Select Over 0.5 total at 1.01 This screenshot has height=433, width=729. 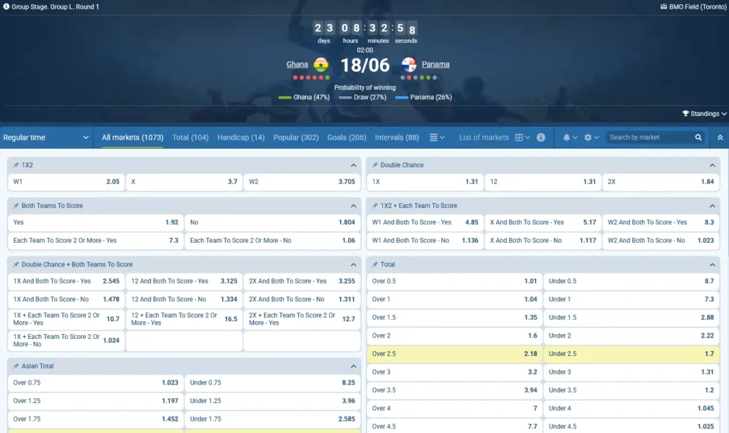point(454,281)
